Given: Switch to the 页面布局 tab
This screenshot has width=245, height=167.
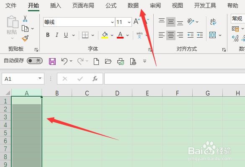Looking at the screenshot, I should tap(83, 6).
